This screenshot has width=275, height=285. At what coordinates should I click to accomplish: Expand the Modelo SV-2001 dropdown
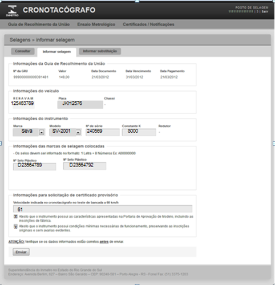78,132
